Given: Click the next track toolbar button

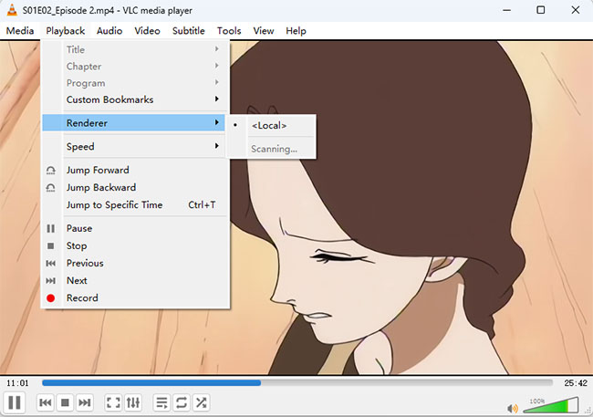Looking at the screenshot, I should 84,402.
